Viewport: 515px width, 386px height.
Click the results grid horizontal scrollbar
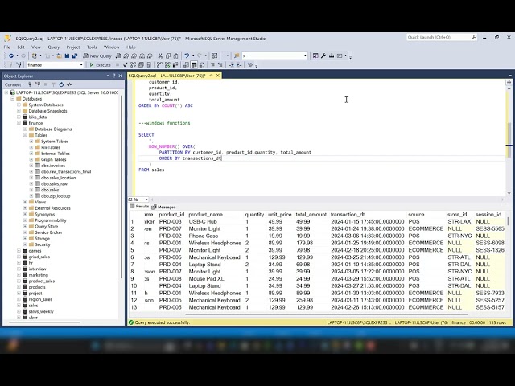[327, 314]
